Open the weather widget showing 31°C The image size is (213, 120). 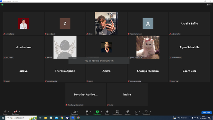click(x=180, y=118)
